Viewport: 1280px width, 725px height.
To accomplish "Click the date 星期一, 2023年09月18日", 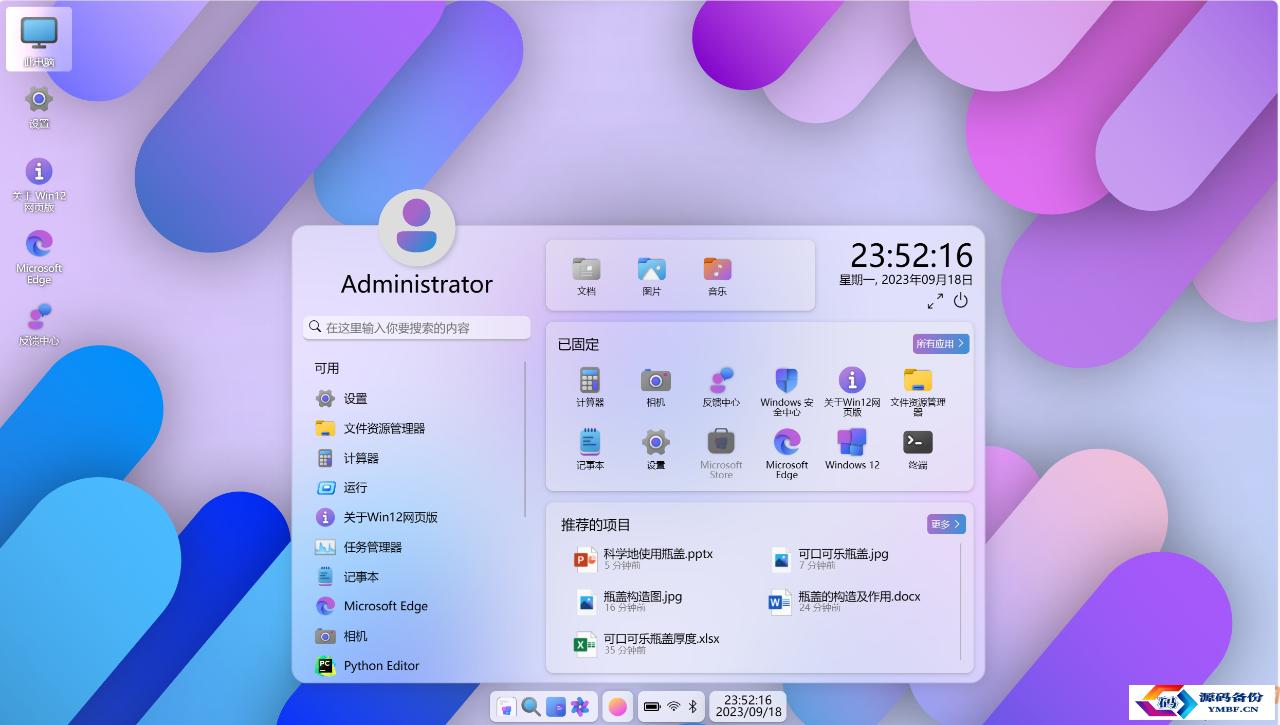I will coord(906,280).
